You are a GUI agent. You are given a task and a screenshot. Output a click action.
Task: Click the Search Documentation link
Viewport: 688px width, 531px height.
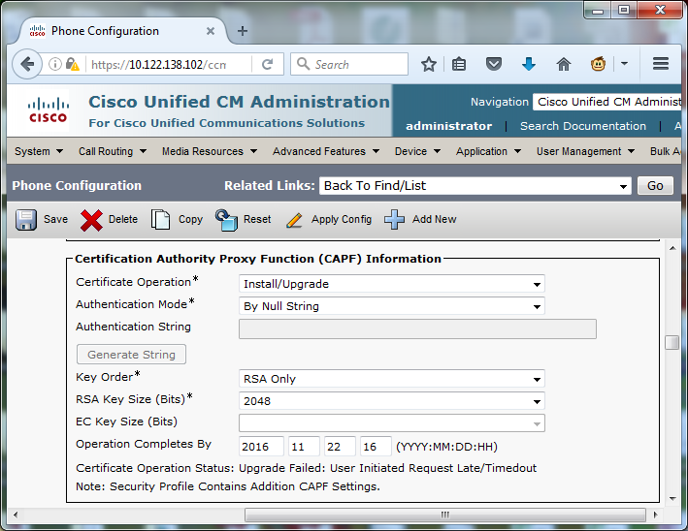(582, 126)
